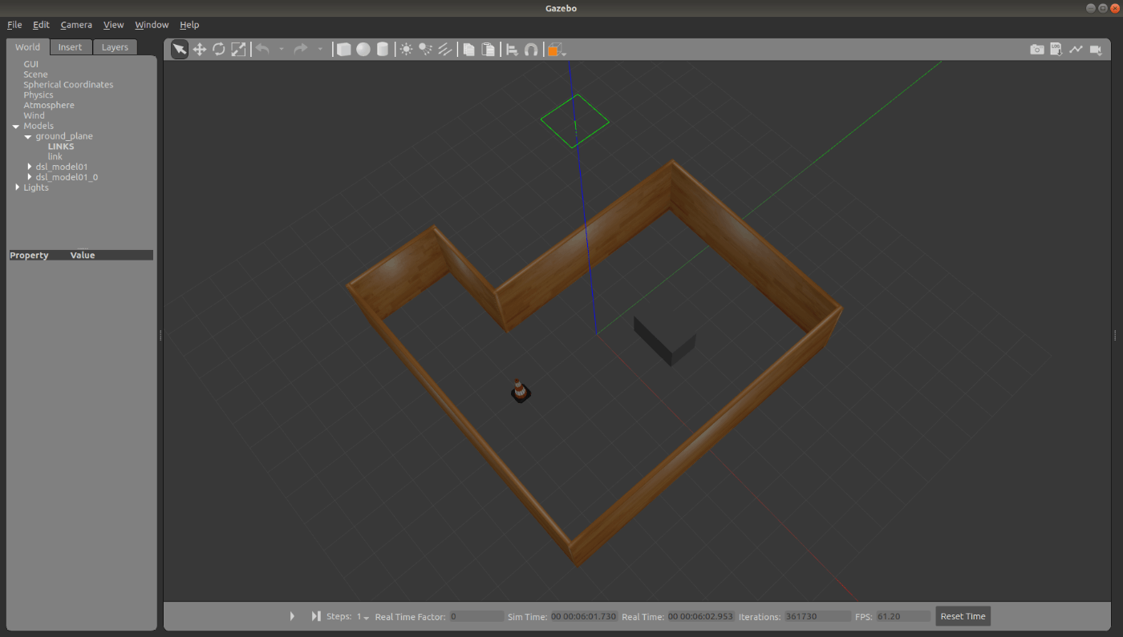Click the FPS value field
Image resolution: width=1123 pixels, height=637 pixels.
[x=903, y=617]
